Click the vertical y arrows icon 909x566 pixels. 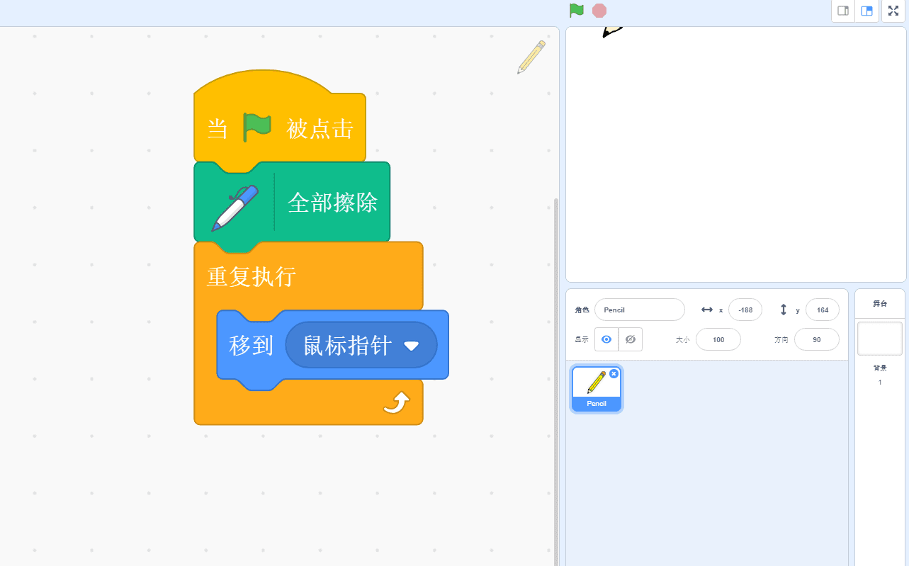pyautogui.click(x=784, y=310)
